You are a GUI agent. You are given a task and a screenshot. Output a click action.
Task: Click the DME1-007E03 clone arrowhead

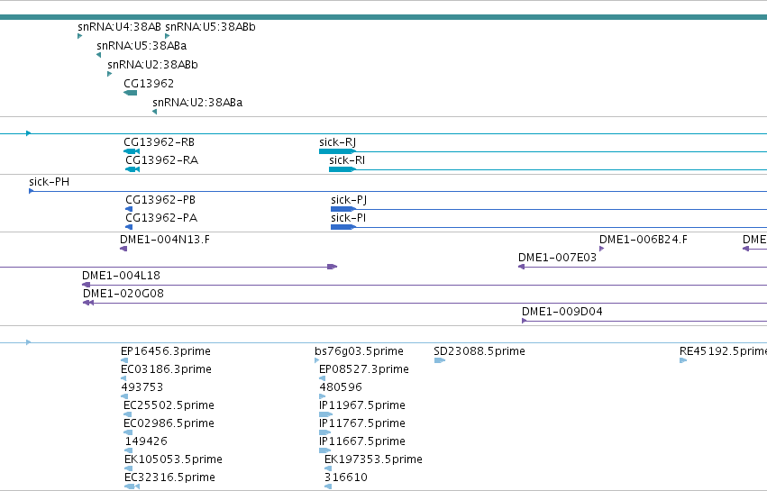click(522, 267)
